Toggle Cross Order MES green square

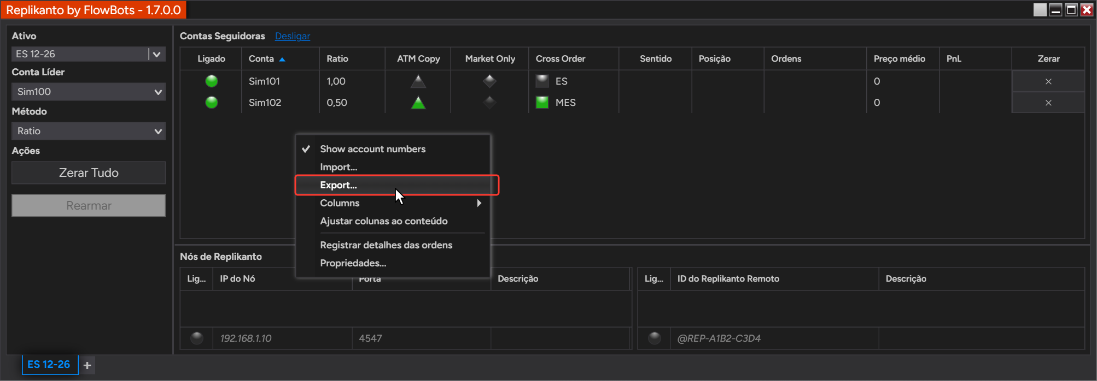click(x=542, y=102)
